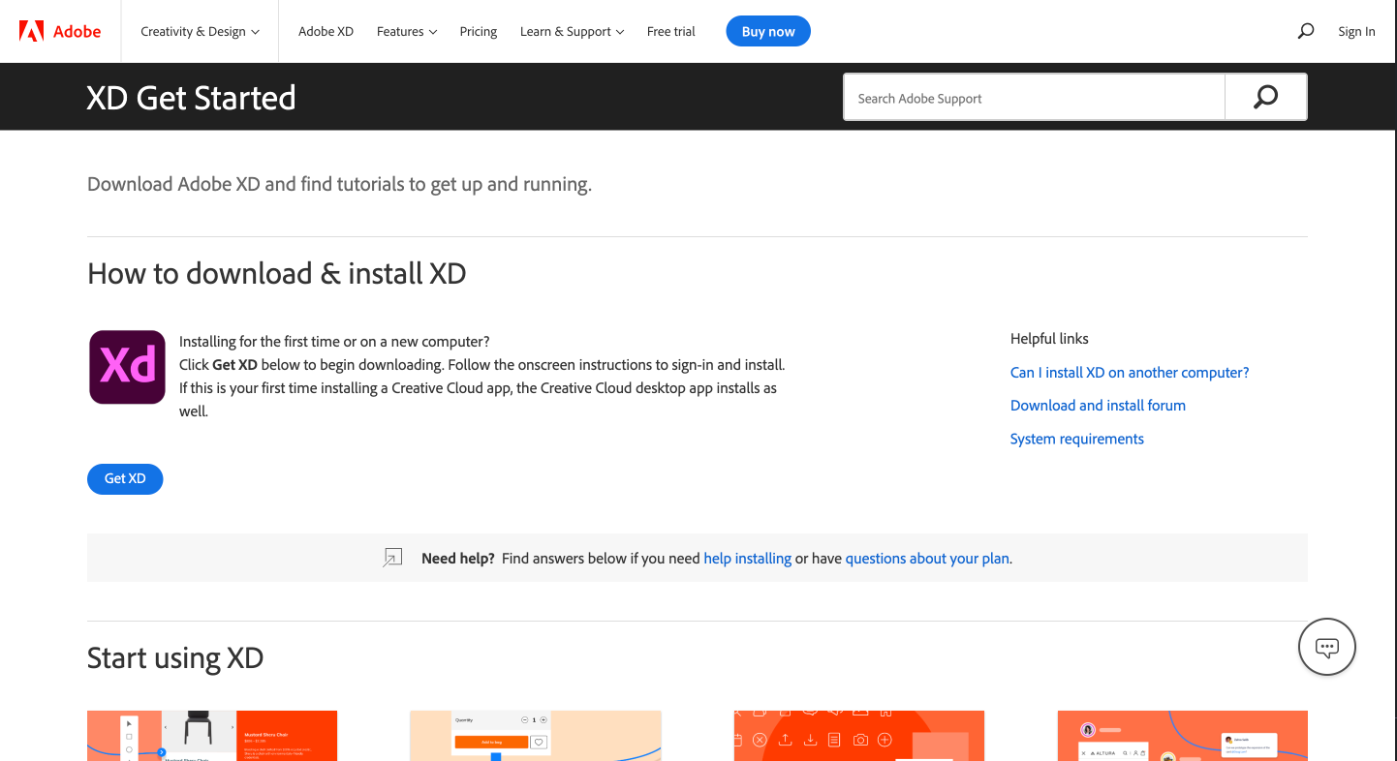Click Sign In

(x=1356, y=30)
